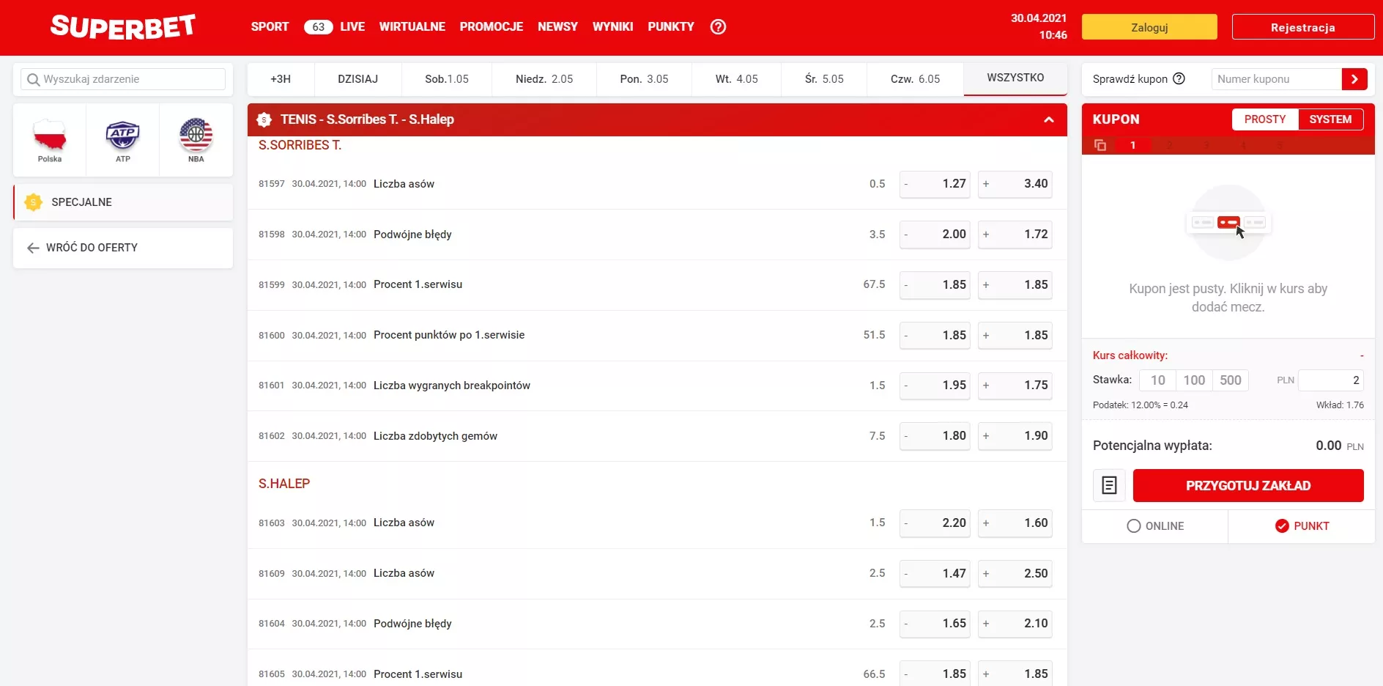Open the PUNKTY menu
This screenshot has height=686, width=1383.
tap(671, 26)
